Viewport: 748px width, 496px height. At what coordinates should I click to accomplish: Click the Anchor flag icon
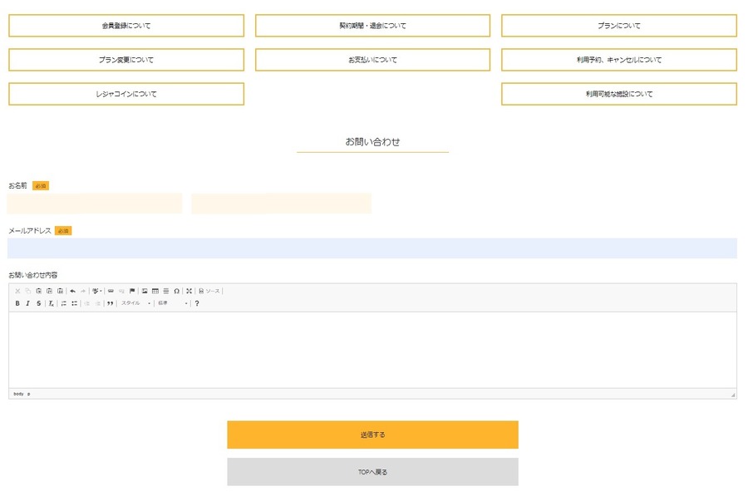coord(132,291)
